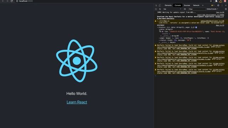Activate the DevTools inspect element picker
The image size is (228, 128).
156,5
